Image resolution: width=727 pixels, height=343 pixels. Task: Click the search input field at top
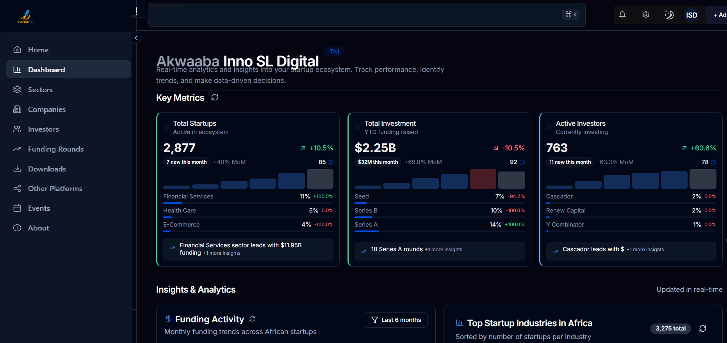coord(351,15)
